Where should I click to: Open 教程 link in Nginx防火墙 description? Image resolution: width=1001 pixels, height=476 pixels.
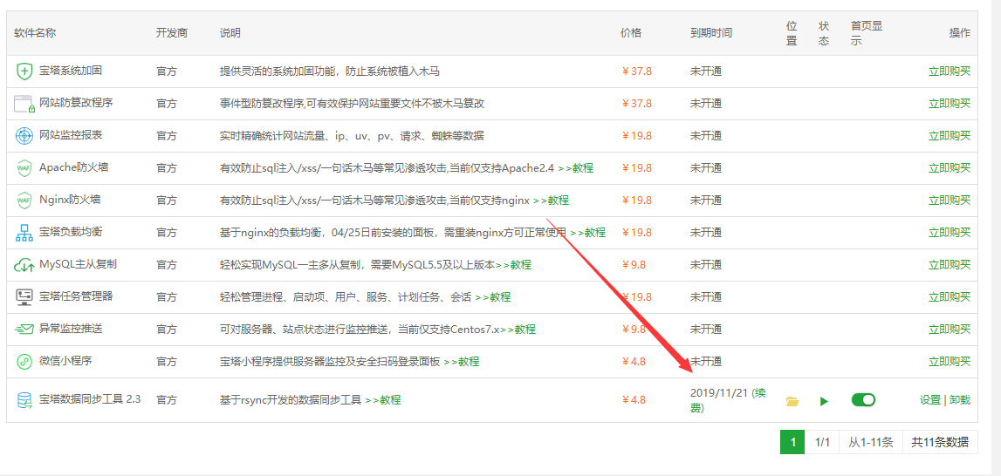tap(551, 200)
